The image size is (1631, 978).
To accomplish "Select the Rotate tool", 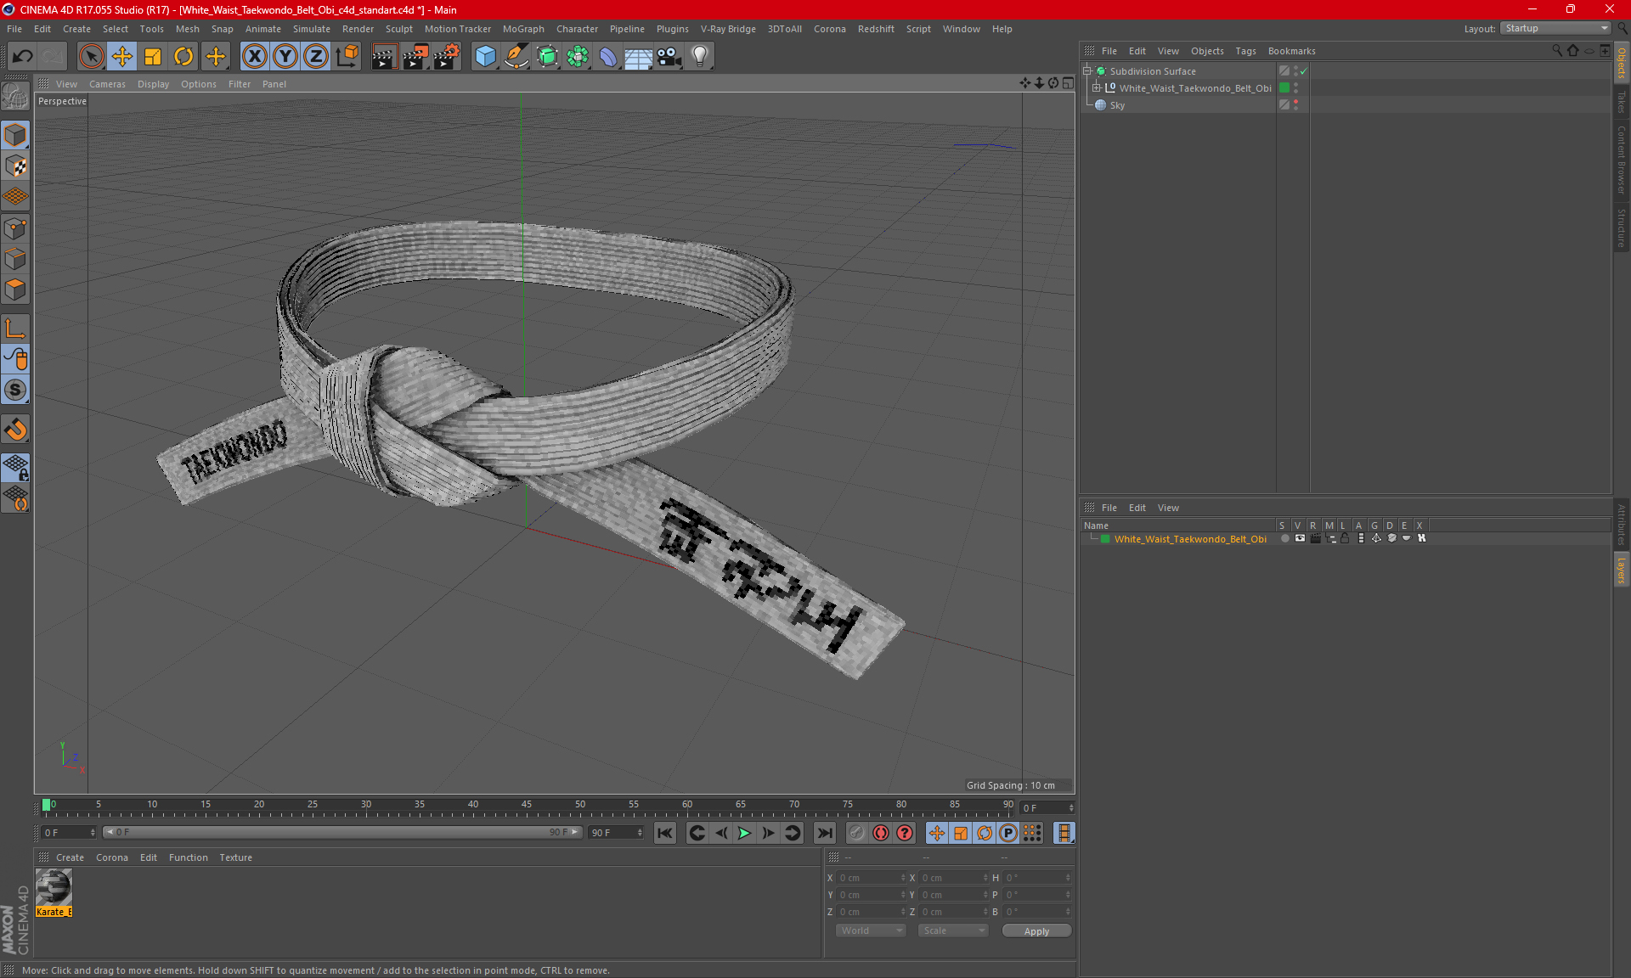I will click(183, 57).
